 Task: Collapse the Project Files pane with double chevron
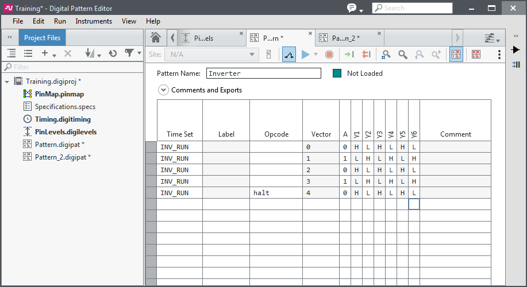9,37
